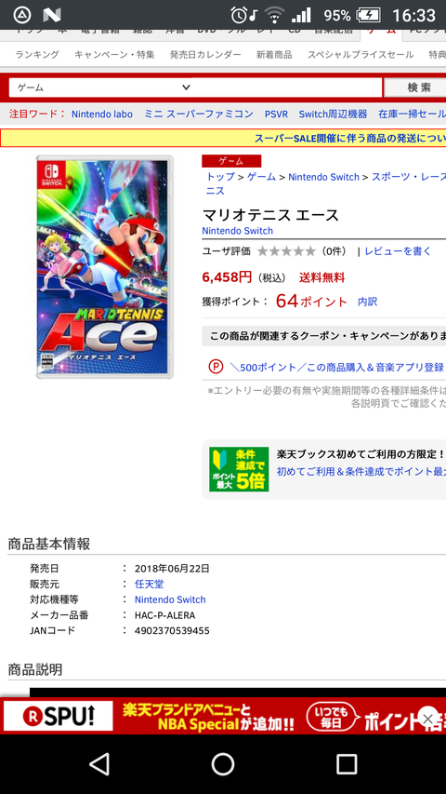446x794 pixels.
Task: Click the Mario Tennis Ace cover image
Action: 105,267
